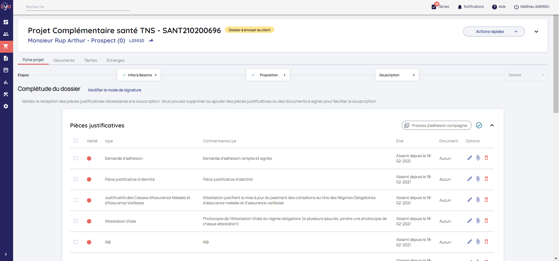
Task: Open the contacts people icon in sidebar
Action: click(6, 34)
